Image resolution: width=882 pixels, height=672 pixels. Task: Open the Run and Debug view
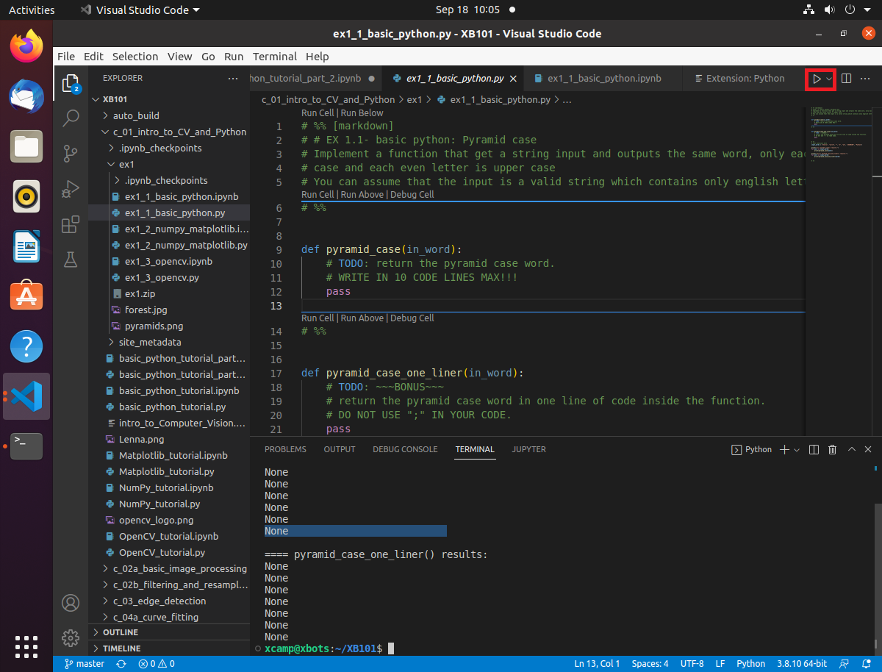point(71,189)
